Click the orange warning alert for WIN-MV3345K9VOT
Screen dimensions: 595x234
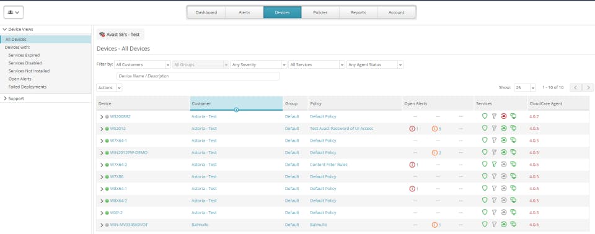click(x=434, y=225)
